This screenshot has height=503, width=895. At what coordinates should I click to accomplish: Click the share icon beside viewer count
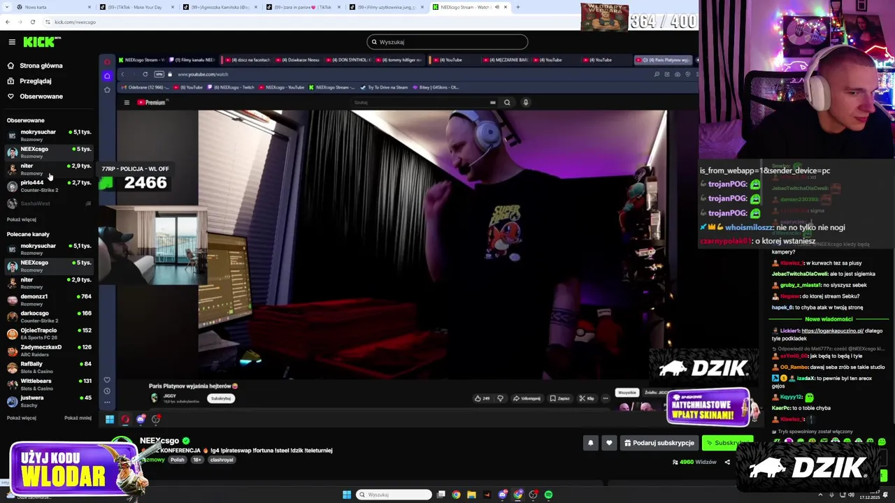tap(727, 462)
